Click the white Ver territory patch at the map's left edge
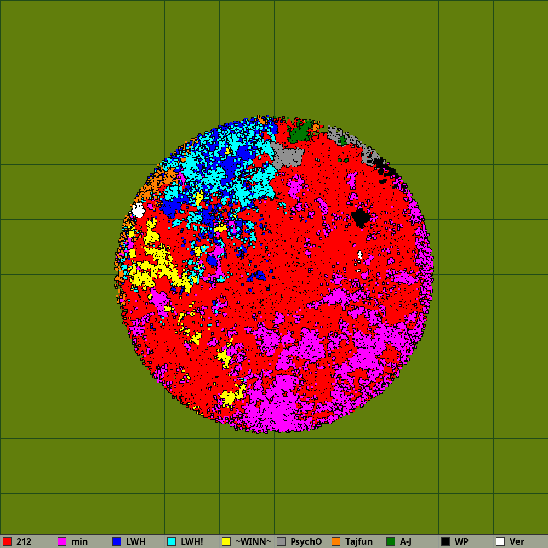The height and width of the screenshot is (548, 548). [x=138, y=210]
